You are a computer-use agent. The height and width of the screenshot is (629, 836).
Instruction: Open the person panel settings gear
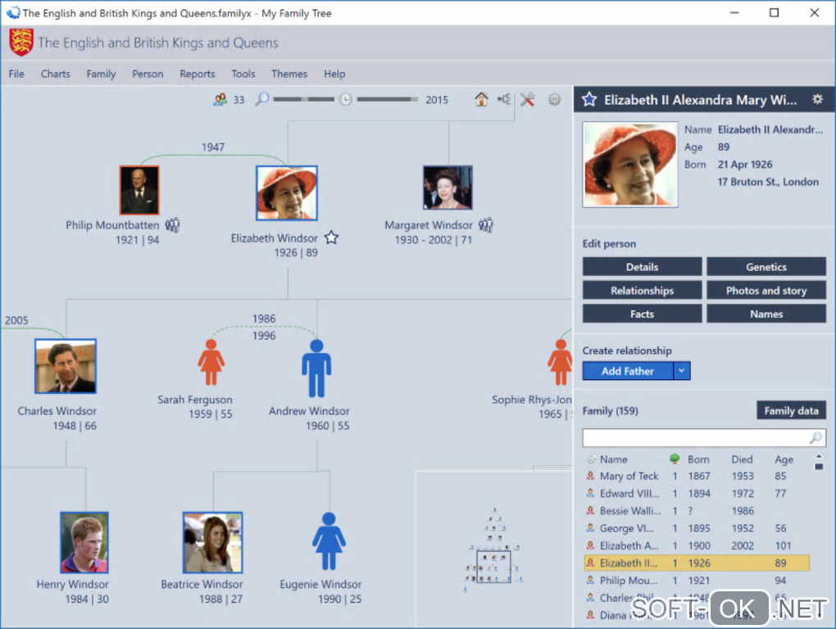click(817, 99)
